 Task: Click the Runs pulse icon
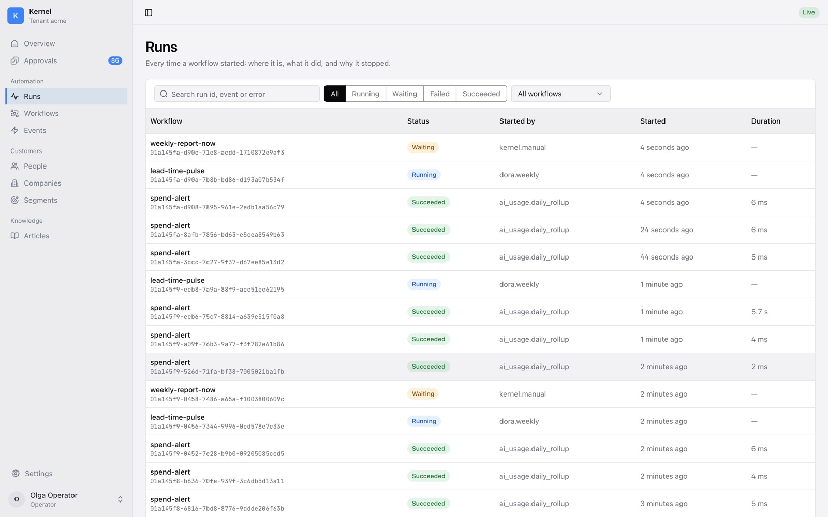[x=14, y=96]
